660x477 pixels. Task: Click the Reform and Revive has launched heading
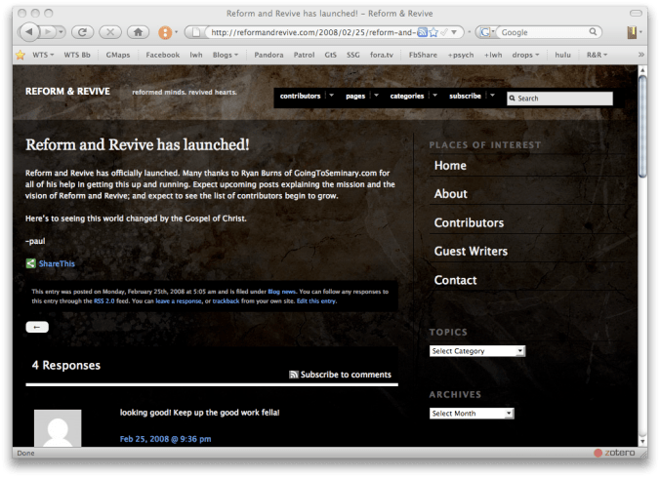tap(138, 144)
